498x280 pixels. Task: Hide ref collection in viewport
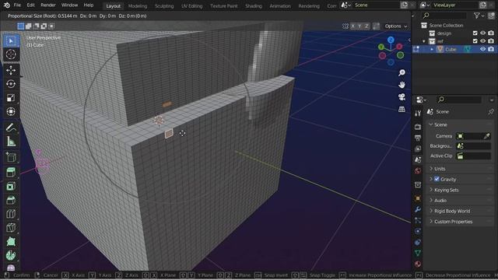tap(482, 41)
